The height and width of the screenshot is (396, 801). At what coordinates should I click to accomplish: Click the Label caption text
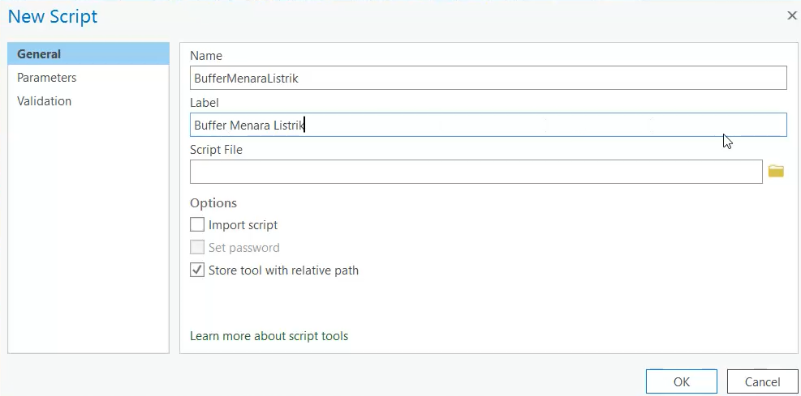(x=205, y=103)
